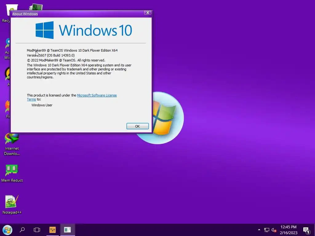Open taskbar search magnifier
The width and height of the screenshot is (315, 236).
(22, 230)
